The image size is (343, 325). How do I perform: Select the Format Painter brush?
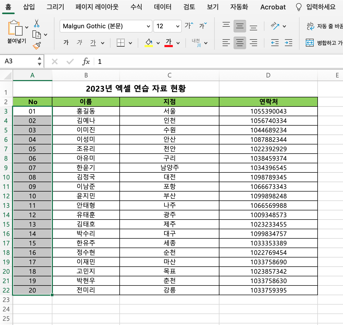pyautogui.click(x=37, y=46)
